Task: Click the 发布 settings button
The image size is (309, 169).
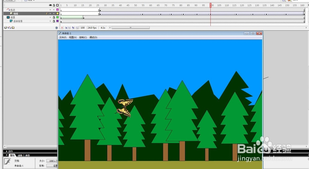Action: tap(52, 166)
